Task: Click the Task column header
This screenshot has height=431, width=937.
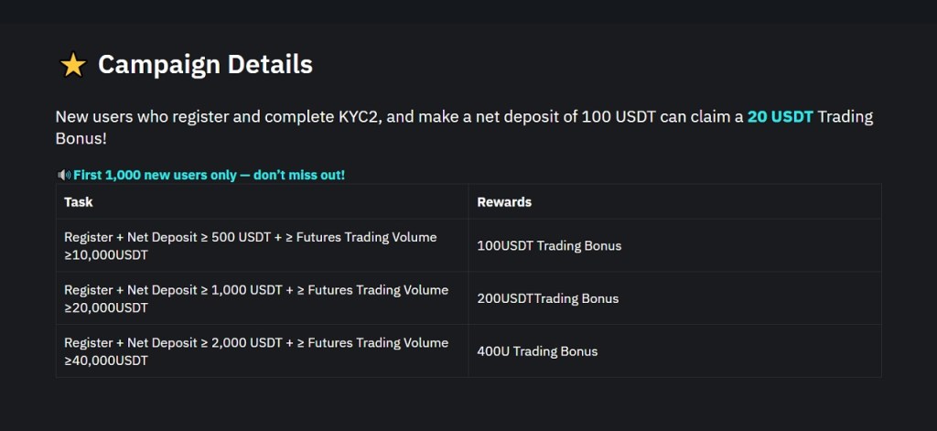Action: (79, 201)
